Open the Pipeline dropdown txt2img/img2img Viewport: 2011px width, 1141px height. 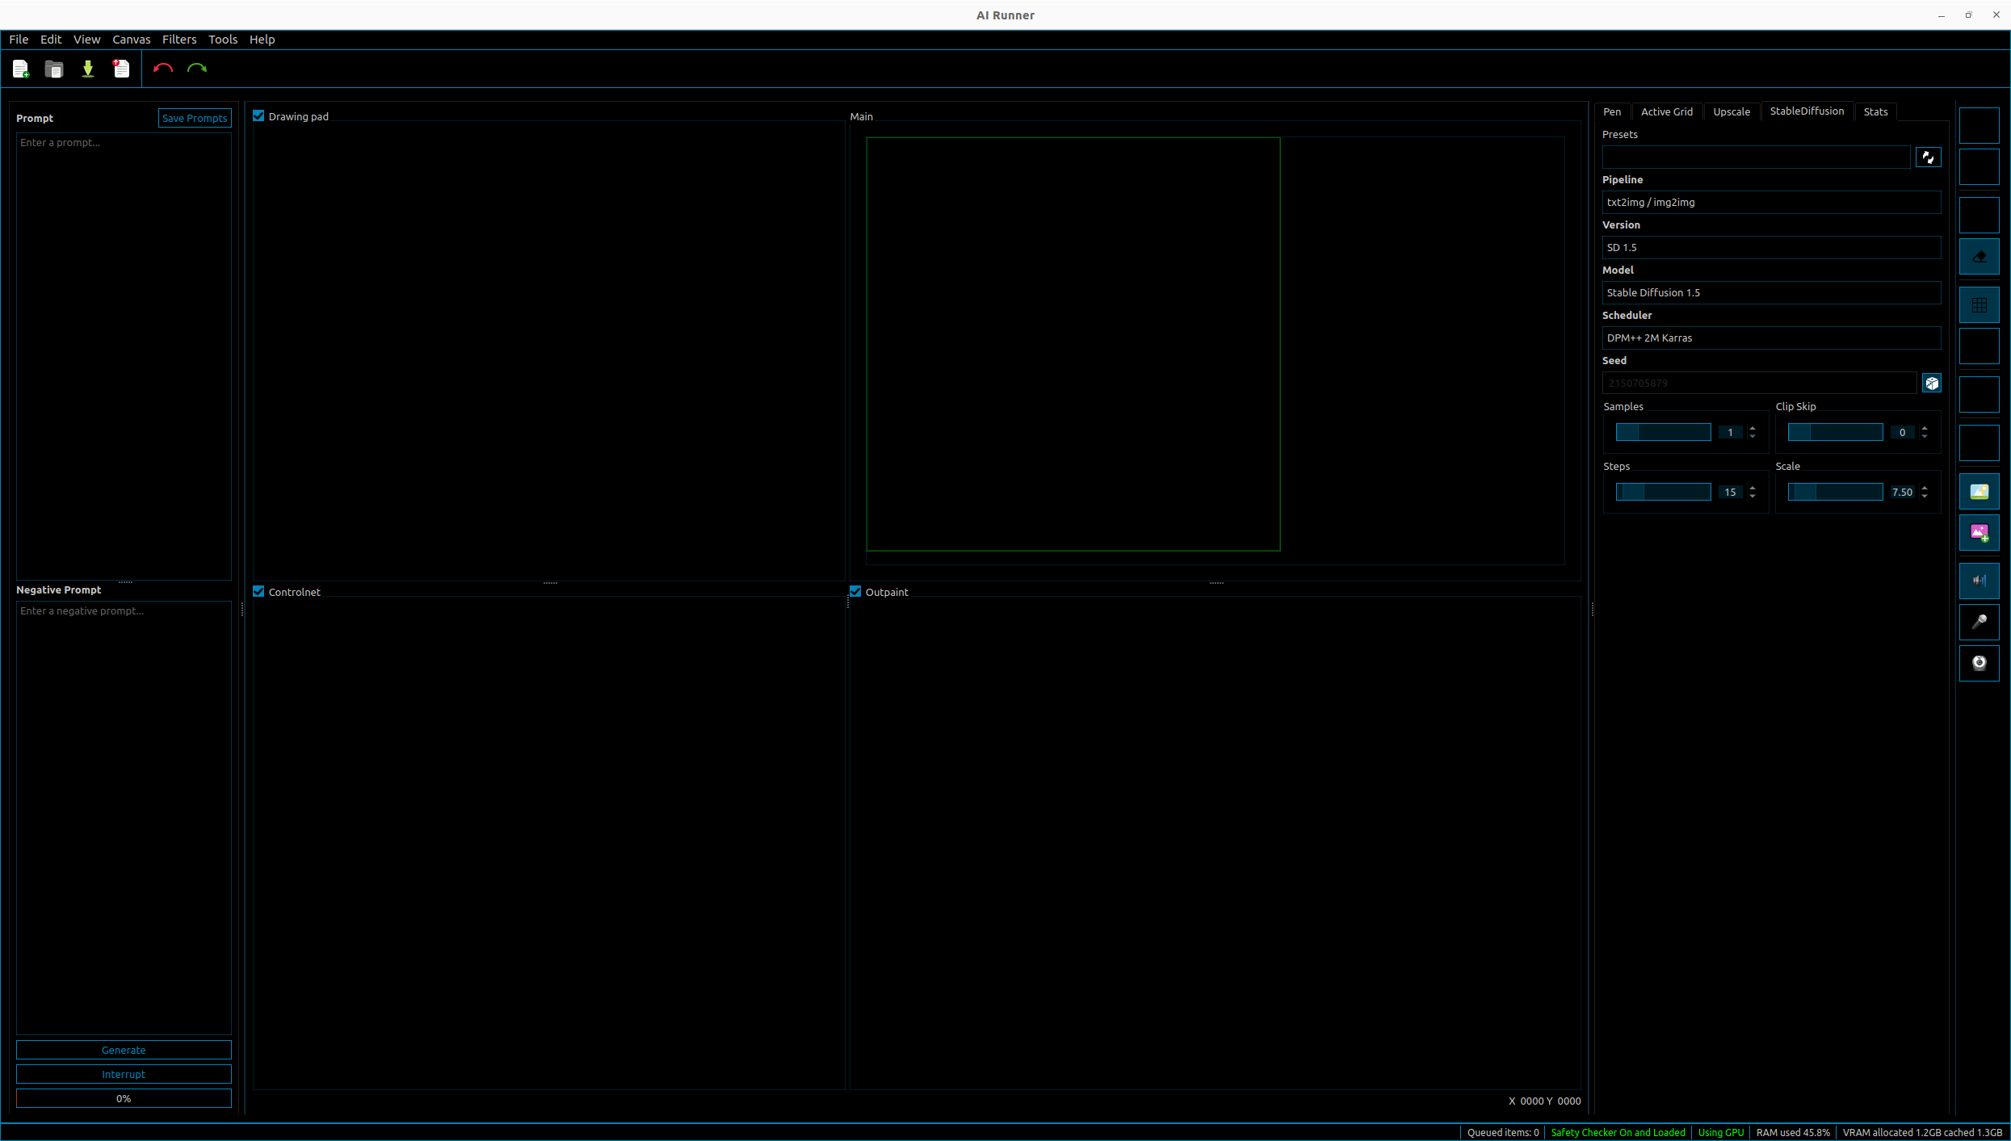point(1772,202)
